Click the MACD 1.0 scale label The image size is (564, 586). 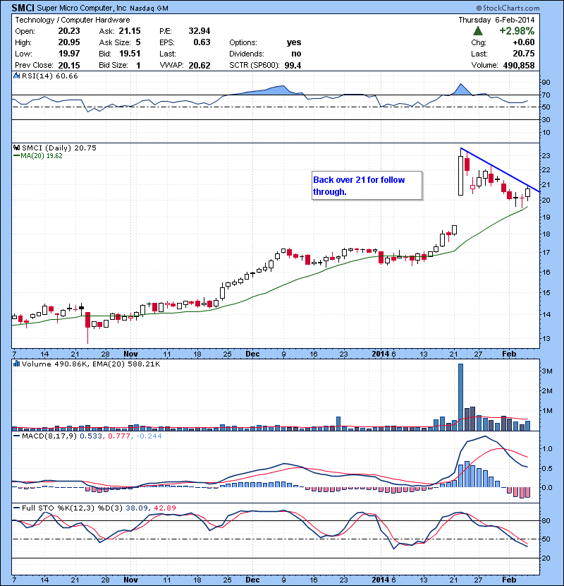[x=547, y=449]
